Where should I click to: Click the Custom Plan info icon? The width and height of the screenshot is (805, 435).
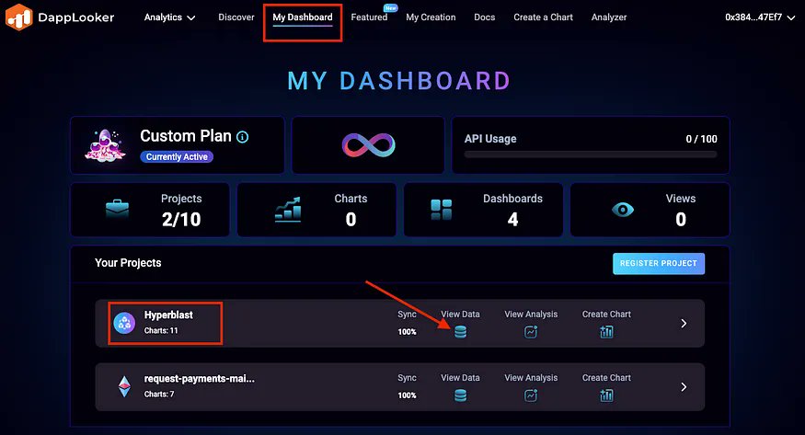pyautogui.click(x=242, y=137)
